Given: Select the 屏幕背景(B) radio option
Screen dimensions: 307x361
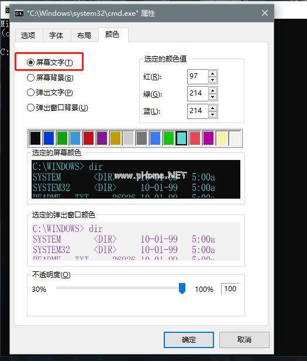Looking at the screenshot, I should 50,78.
